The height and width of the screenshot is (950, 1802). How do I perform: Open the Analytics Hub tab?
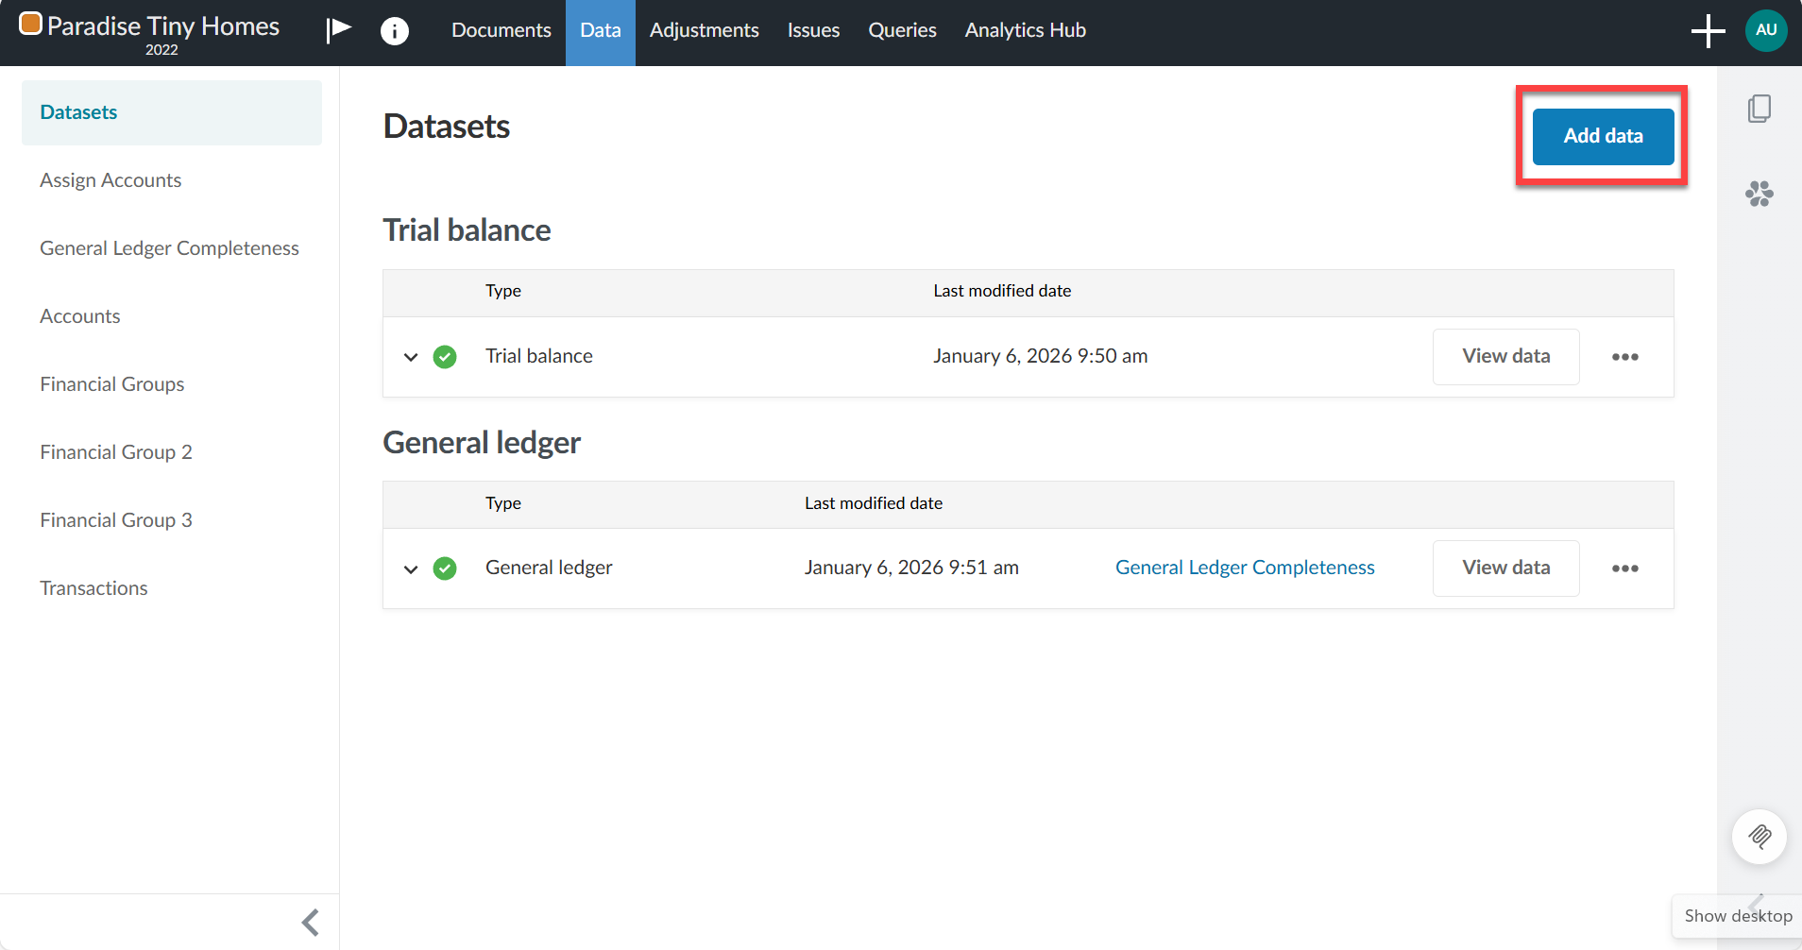click(1025, 30)
